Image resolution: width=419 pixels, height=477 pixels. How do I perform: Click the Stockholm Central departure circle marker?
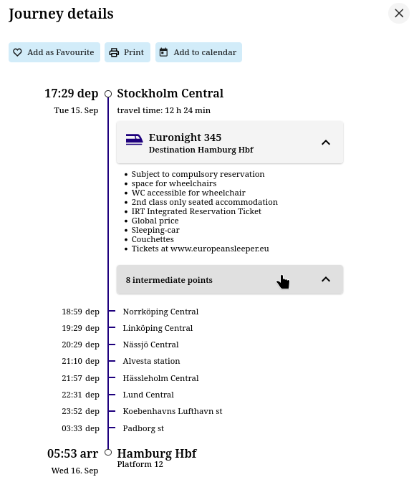coord(108,94)
